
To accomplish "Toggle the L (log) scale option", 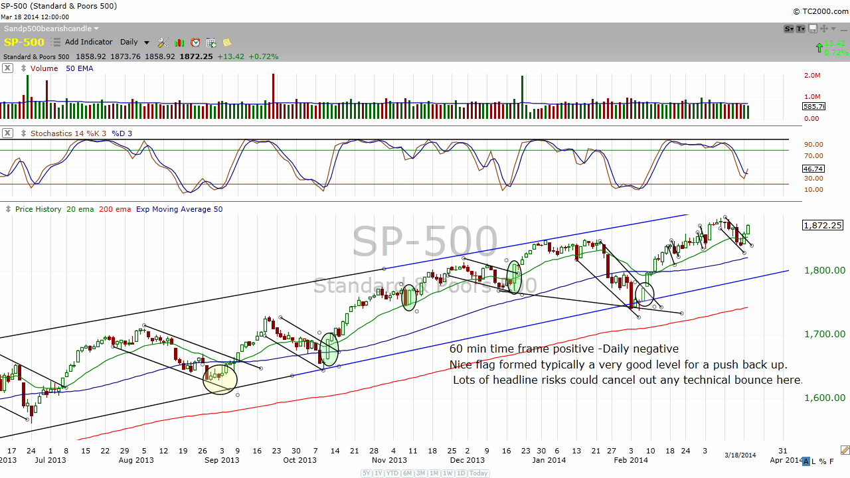I will [x=813, y=461].
